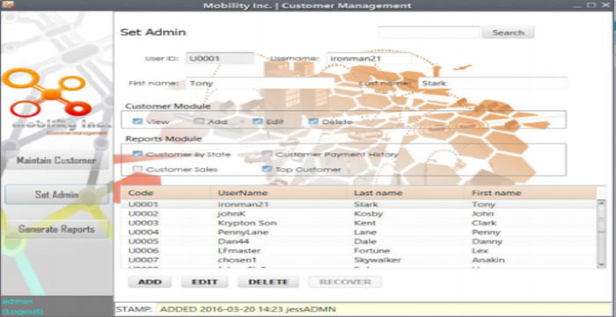Toggle the View checkbox in Customer Module
The height and width of the screenshot is (317, 616).
137,122
